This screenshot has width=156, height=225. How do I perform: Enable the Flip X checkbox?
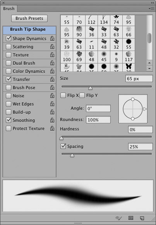(x=63, y=95)
